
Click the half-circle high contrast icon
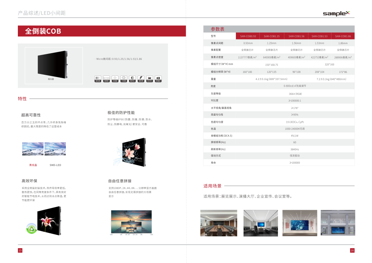pos(132,78)
